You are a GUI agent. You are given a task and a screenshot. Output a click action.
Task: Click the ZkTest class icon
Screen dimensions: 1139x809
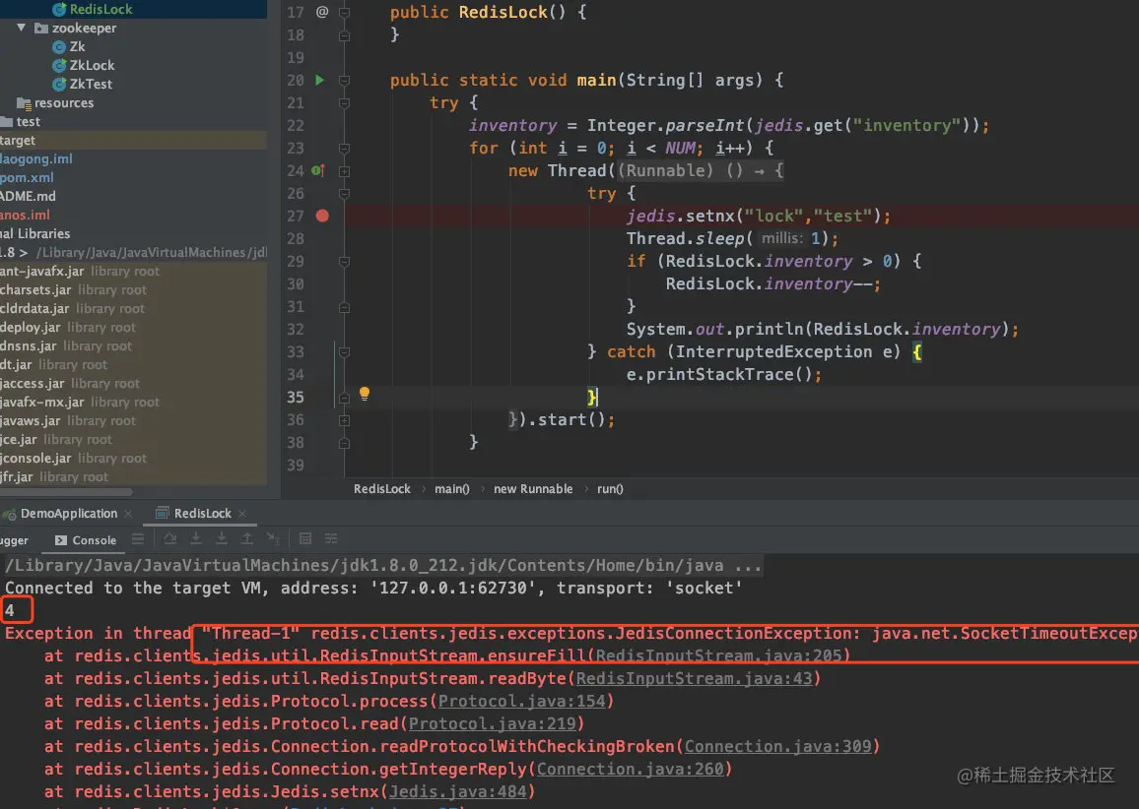[59, 85]
